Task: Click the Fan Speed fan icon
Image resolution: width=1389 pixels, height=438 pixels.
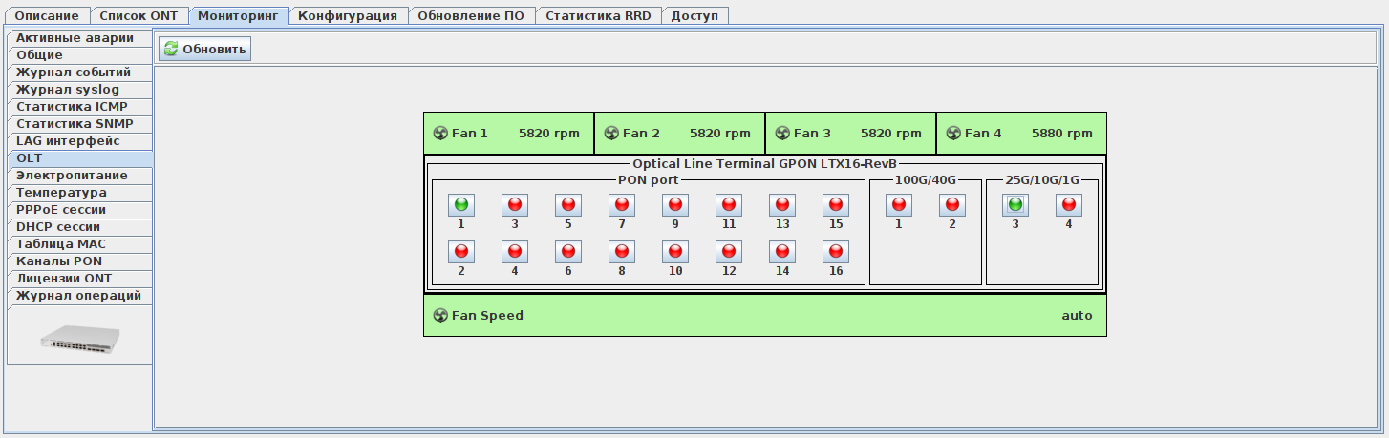Action: click(x=440, y=316)
